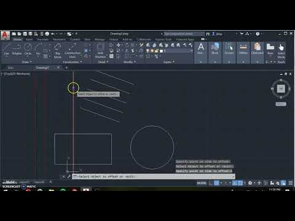
Task: Click the Layer Properties icon in Layers panel
Action: coord(148,45)
